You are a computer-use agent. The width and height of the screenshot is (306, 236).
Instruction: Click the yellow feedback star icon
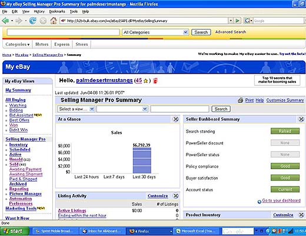(x=145, y=81)
